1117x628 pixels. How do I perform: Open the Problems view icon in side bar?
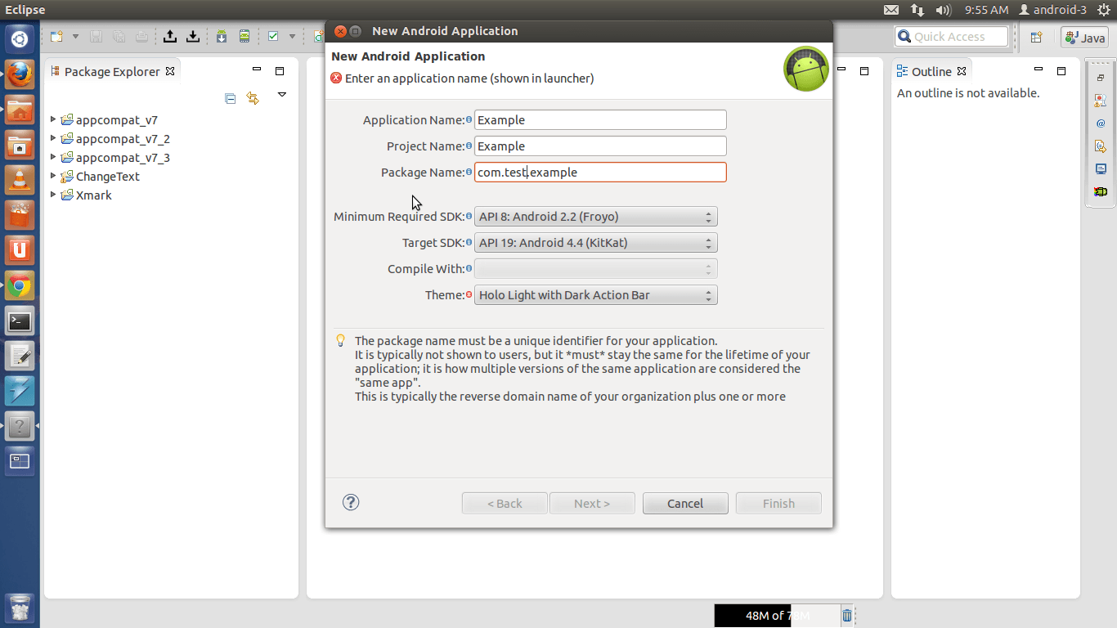(1101, 101)
